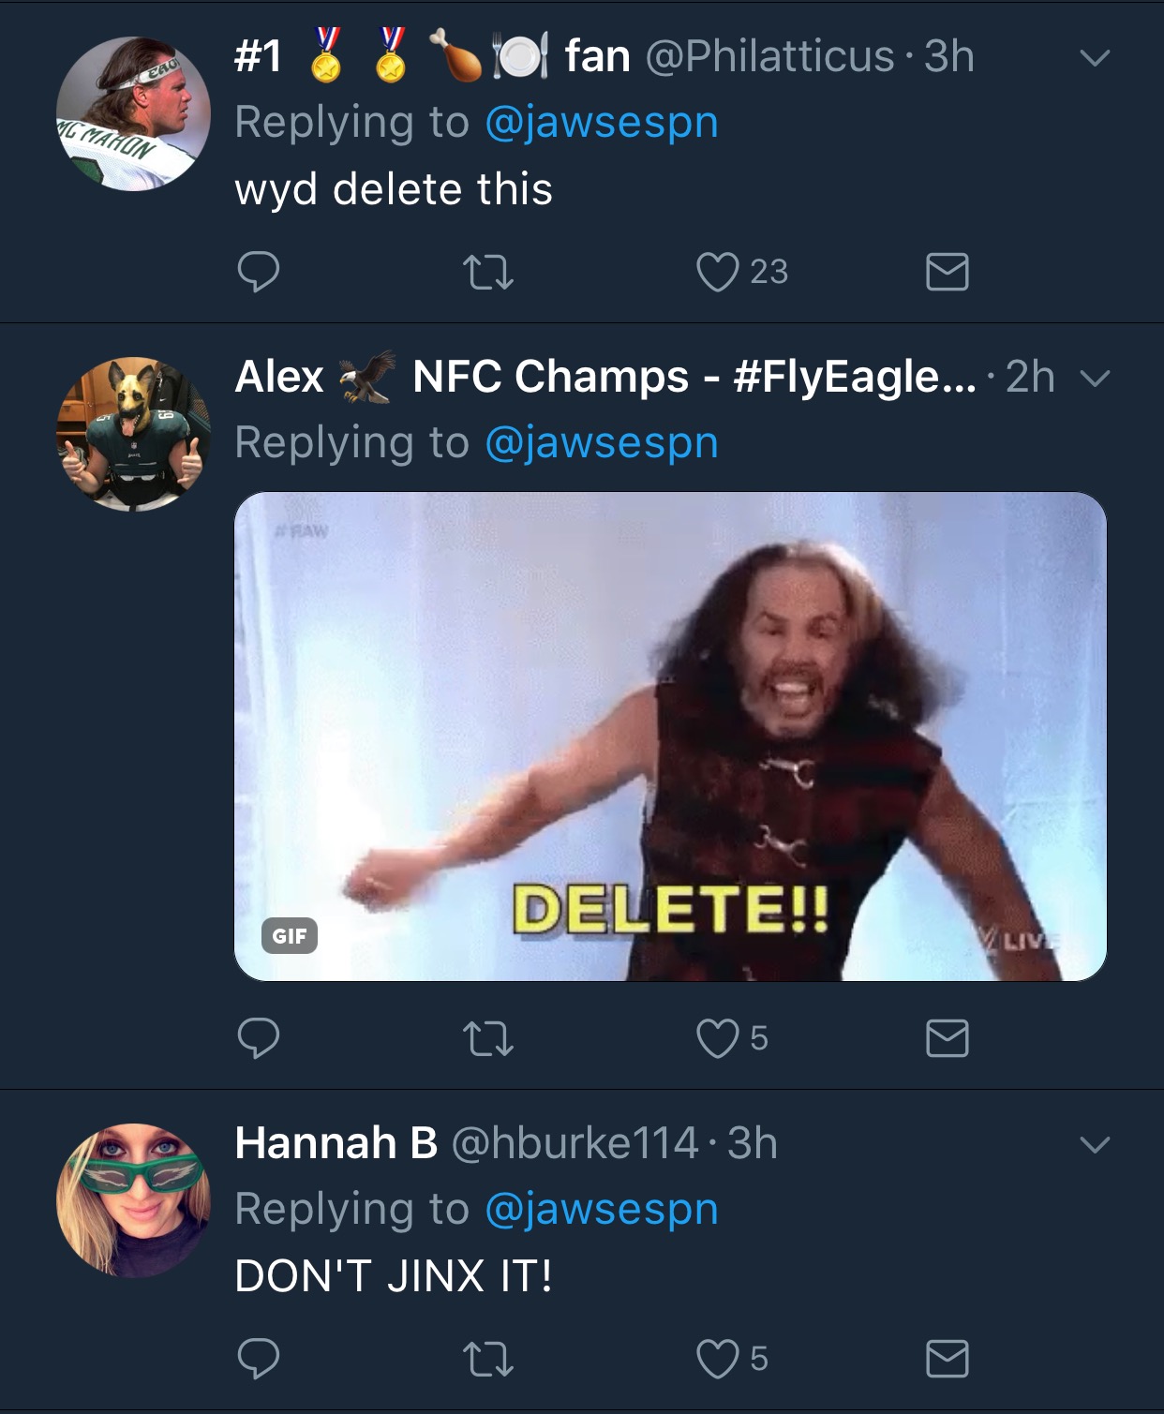Reply to the 'wyd delete this' tweet
This screenshot has width=1164, height=1414.
click(259, 272)
